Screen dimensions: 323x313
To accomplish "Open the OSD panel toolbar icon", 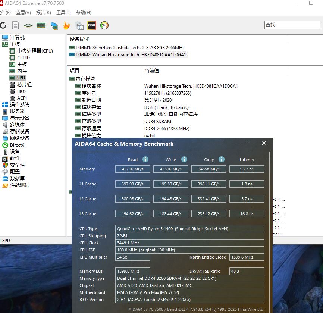I will [92, 25].
